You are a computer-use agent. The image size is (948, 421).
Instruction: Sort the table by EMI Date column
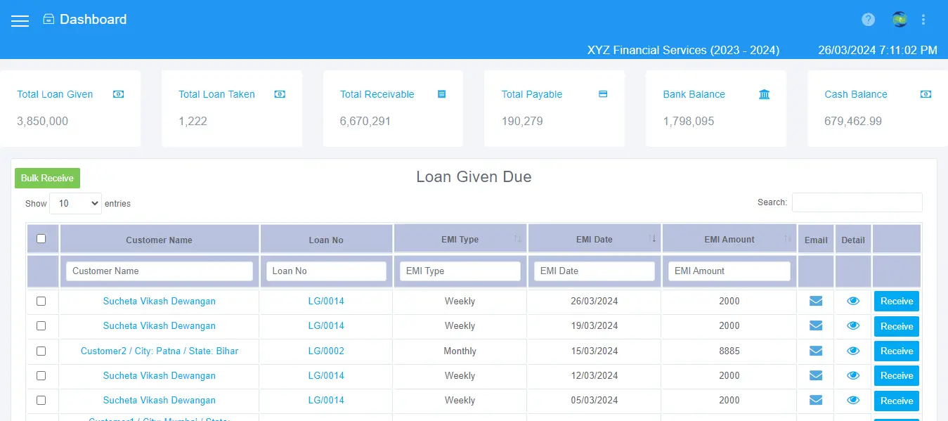pyautogui.click(x=594, y=238)
